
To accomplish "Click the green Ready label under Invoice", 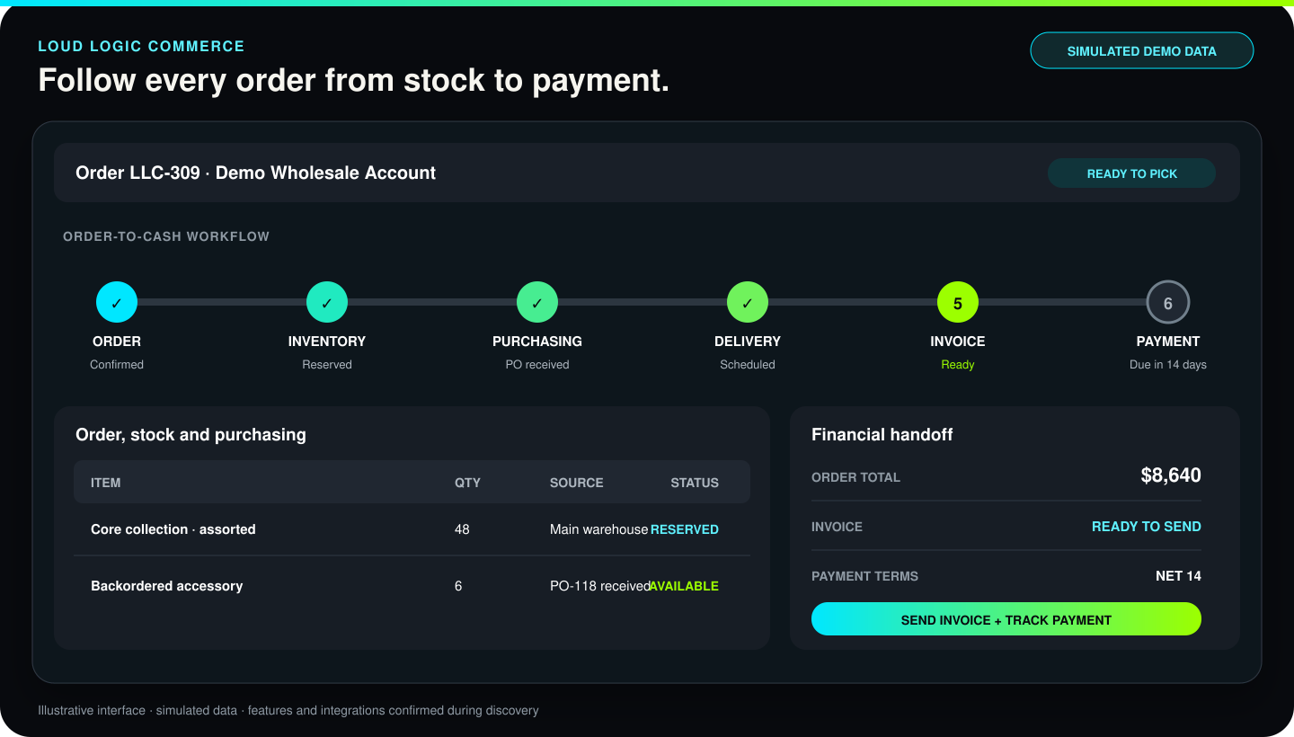I will (x=958, y=365).
